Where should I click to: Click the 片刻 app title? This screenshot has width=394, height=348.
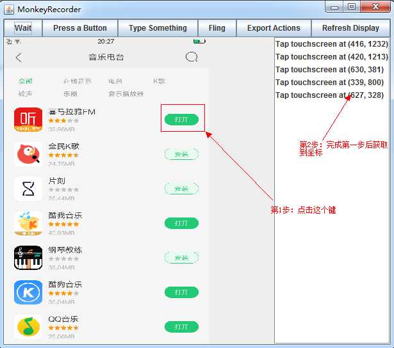pyautogui.click(x=56, y=181)
